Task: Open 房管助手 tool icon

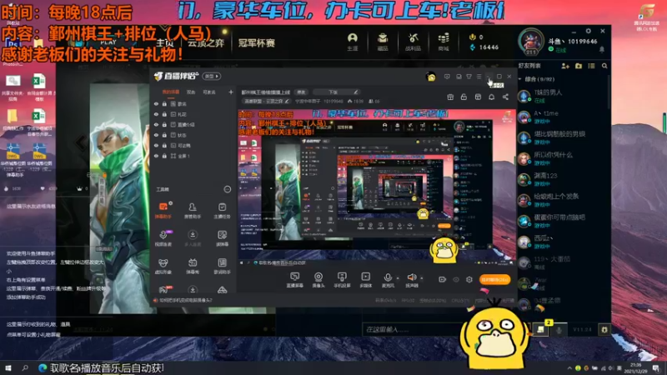Action: point(193,210)
